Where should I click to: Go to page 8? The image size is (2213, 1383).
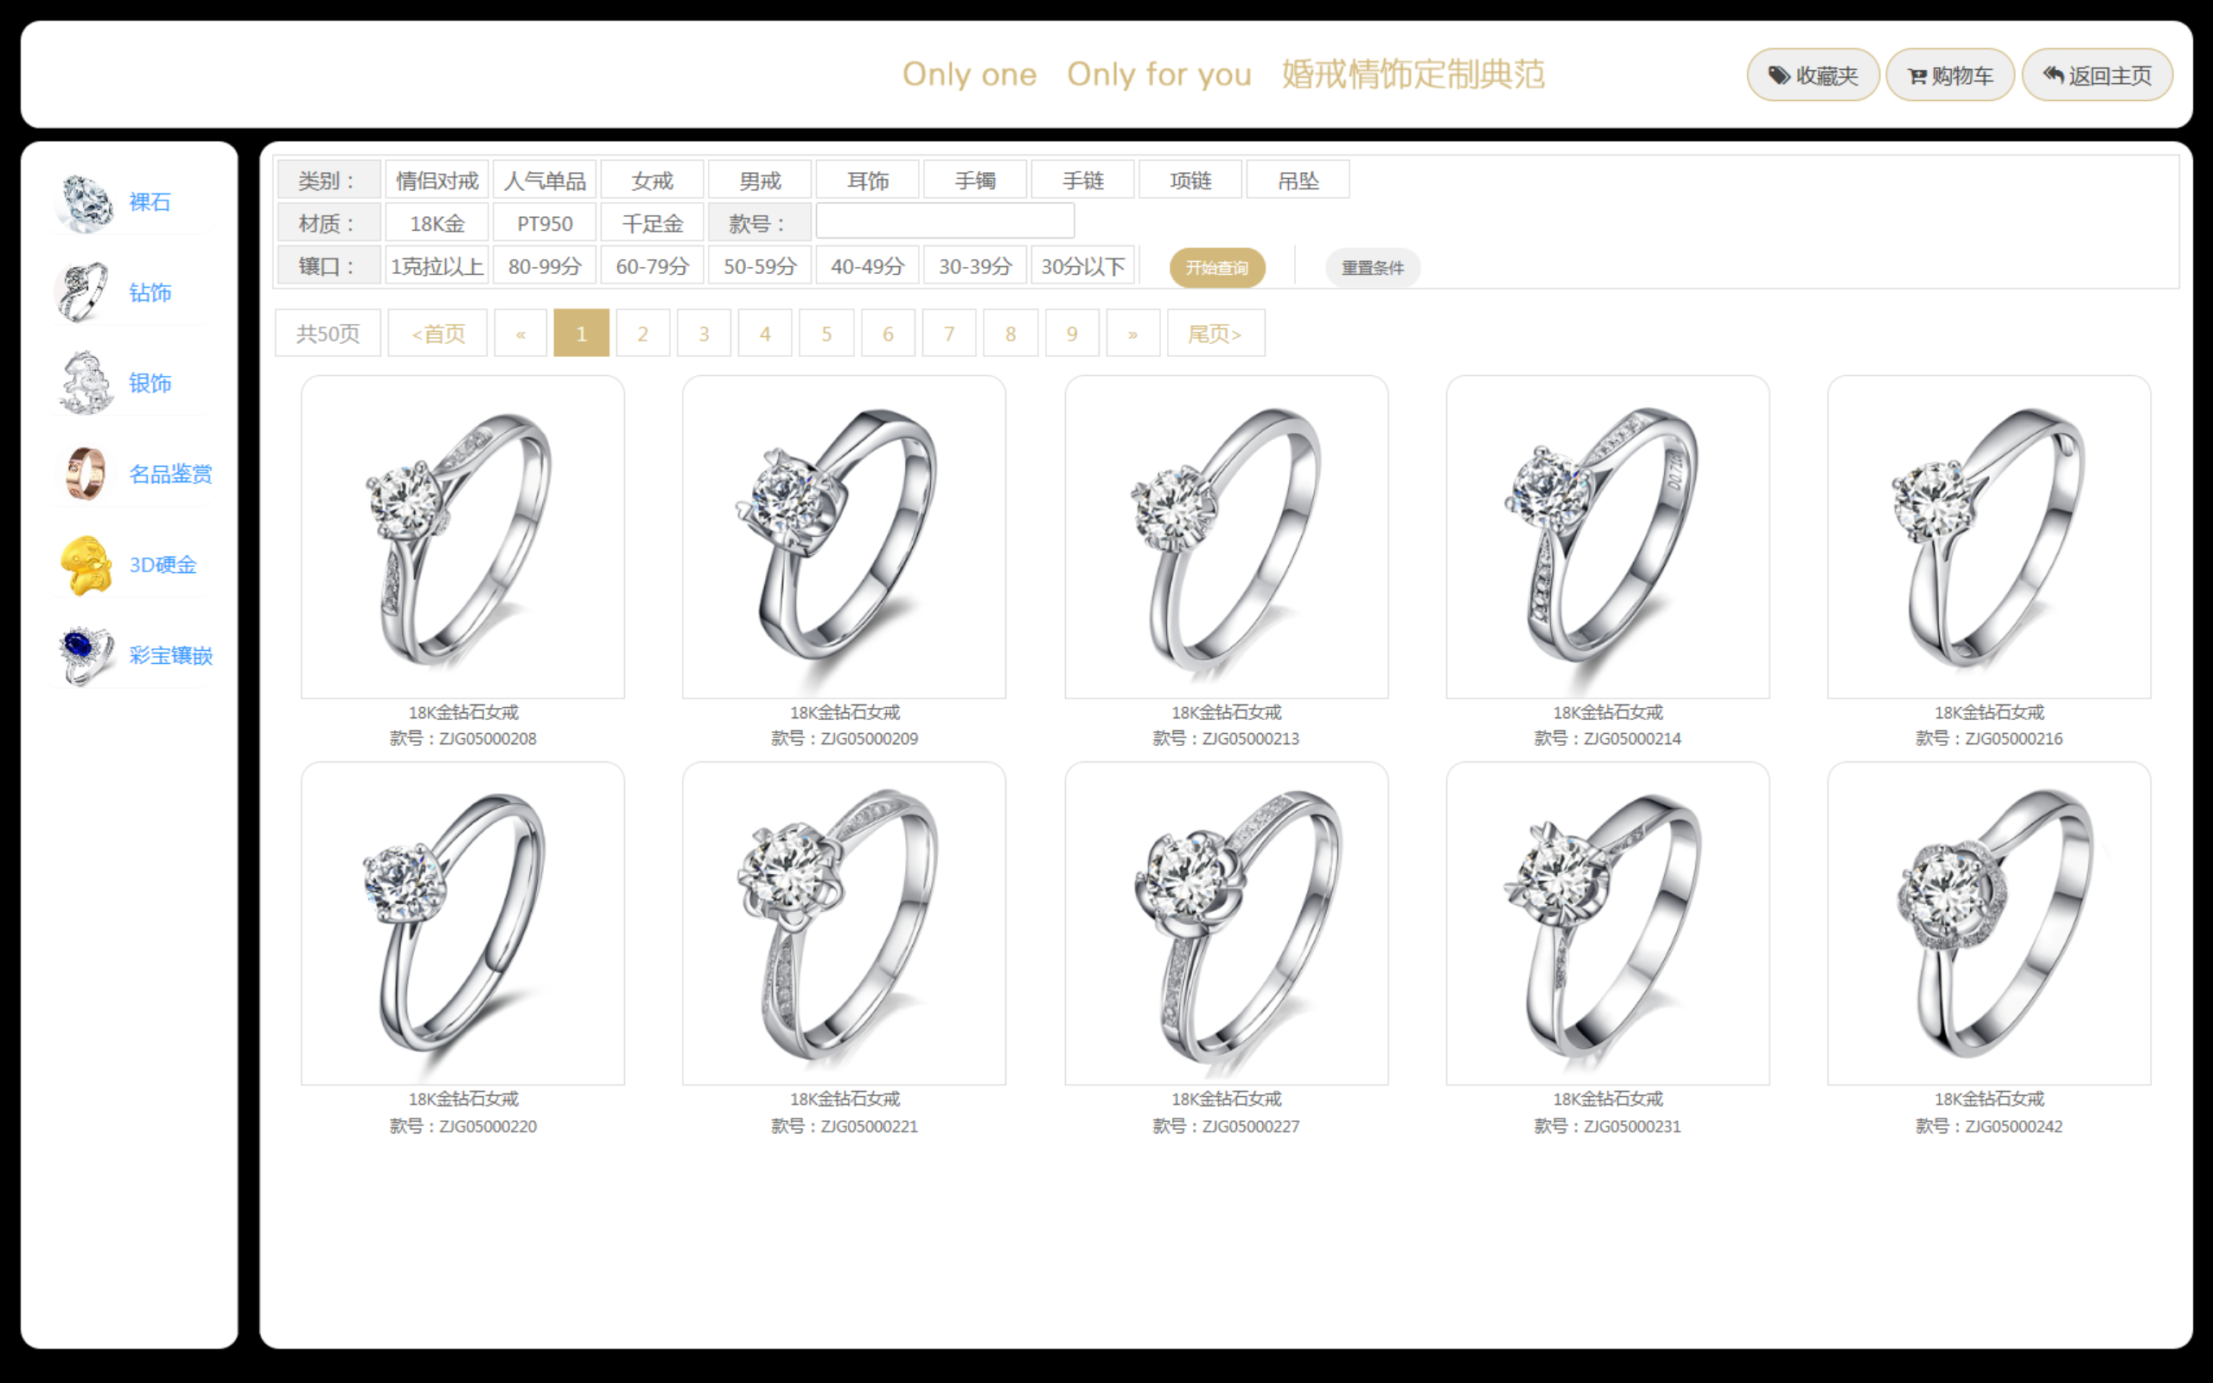click(x=1011, y=334)
